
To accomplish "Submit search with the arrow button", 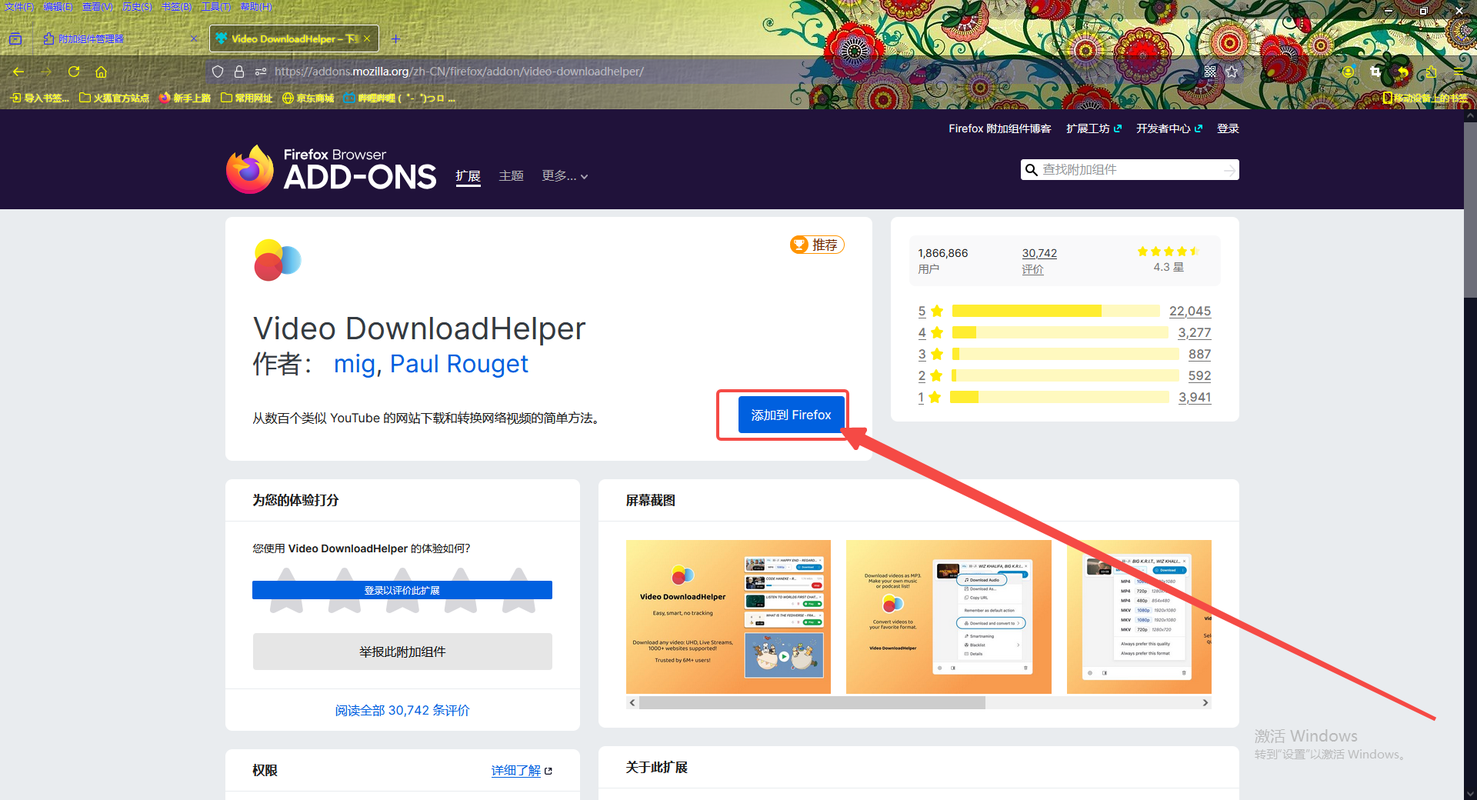I will click(1229, 170).
